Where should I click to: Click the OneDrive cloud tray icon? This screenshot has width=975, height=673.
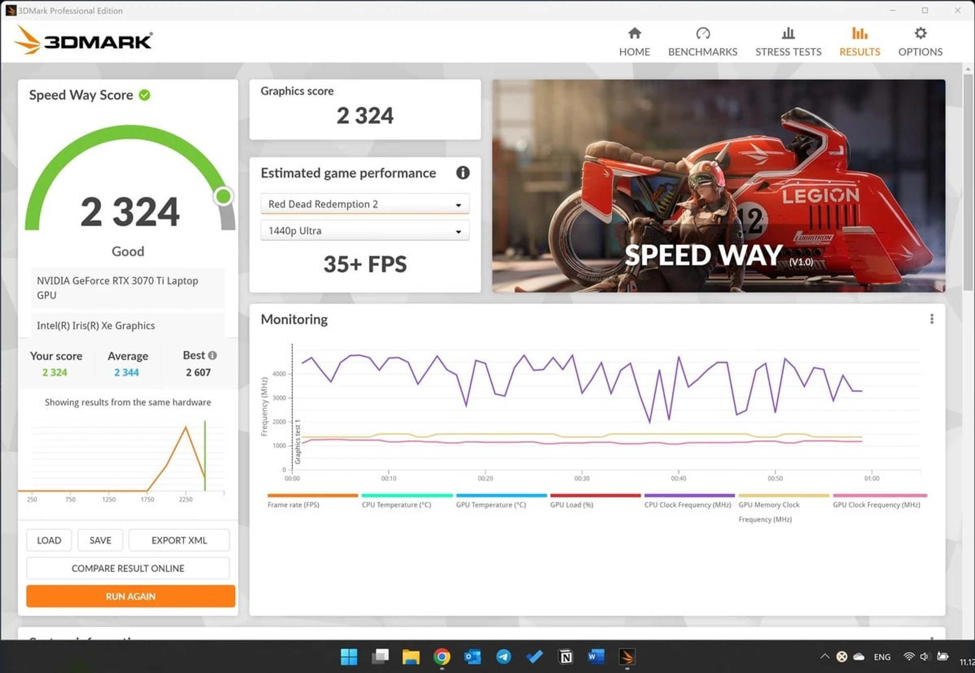pyautogui.click(x=859, y=657)
